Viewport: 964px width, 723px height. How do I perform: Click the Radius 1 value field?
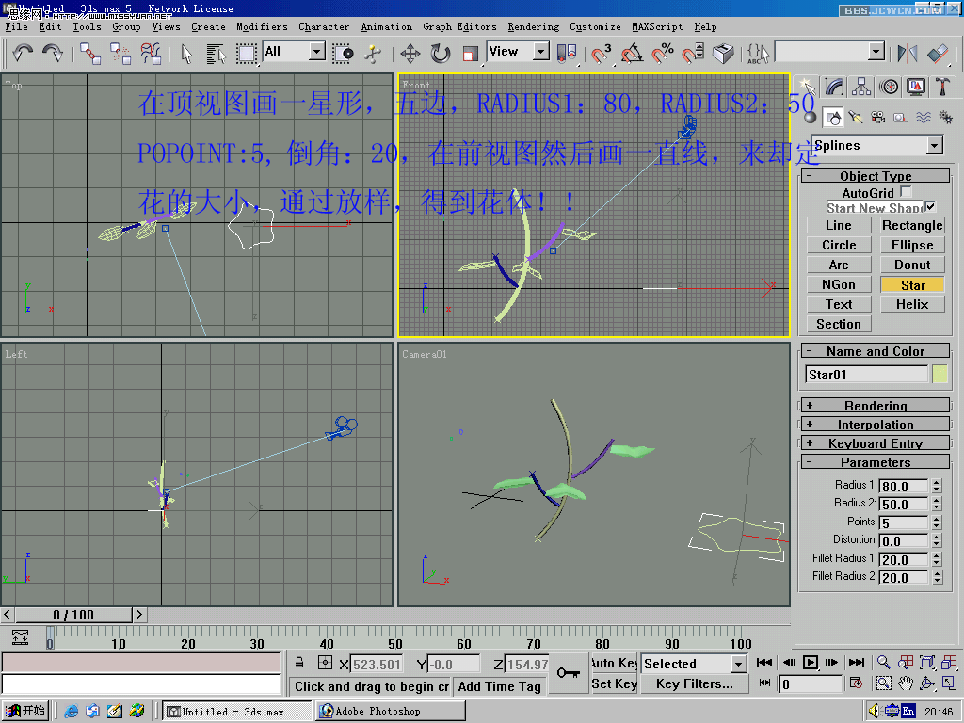pos(904,487)
